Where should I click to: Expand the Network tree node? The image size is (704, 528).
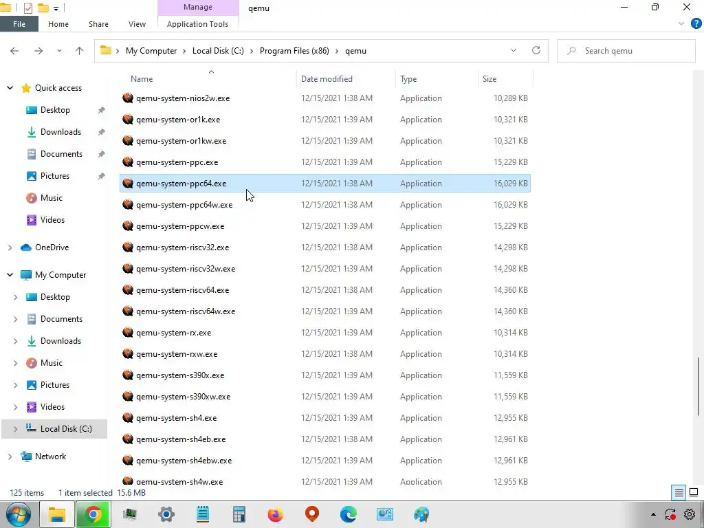click(10, 456)
